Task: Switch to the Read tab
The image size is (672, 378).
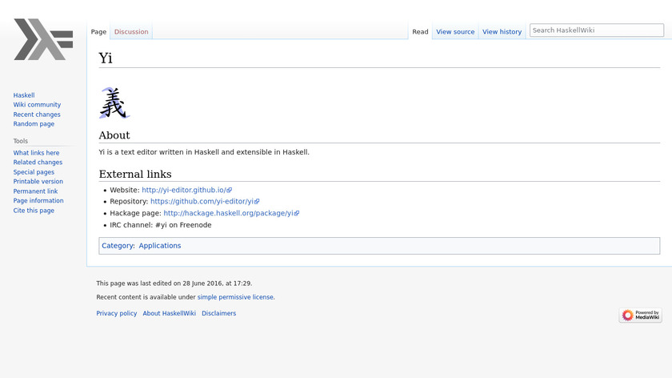Action: (x=420, y=32)
